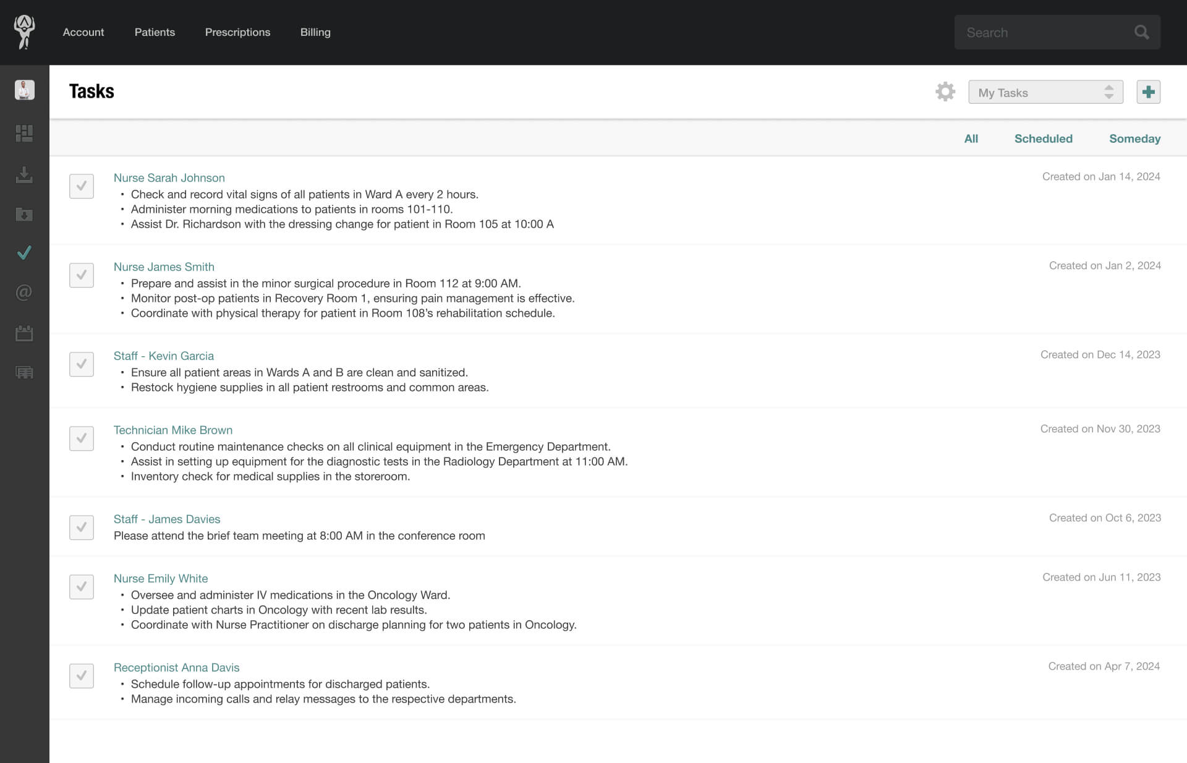The height and width of the screenshot is (763, 1187).
Task: Switch to the Scheduled tab
Action: [x=1043, y=139]
